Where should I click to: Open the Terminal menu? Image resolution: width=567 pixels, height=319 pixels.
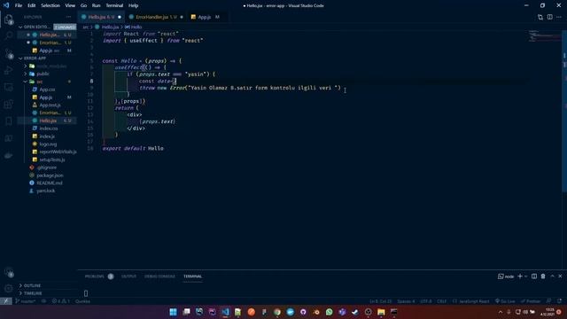point(114,5)
